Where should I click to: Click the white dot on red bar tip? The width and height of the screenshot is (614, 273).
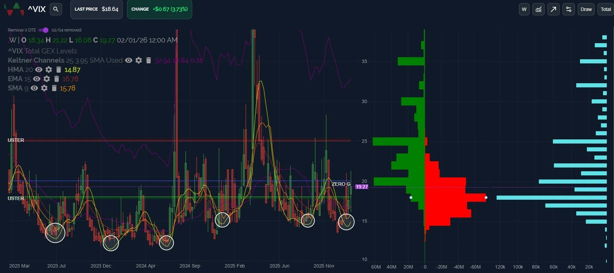coord(486,198)
